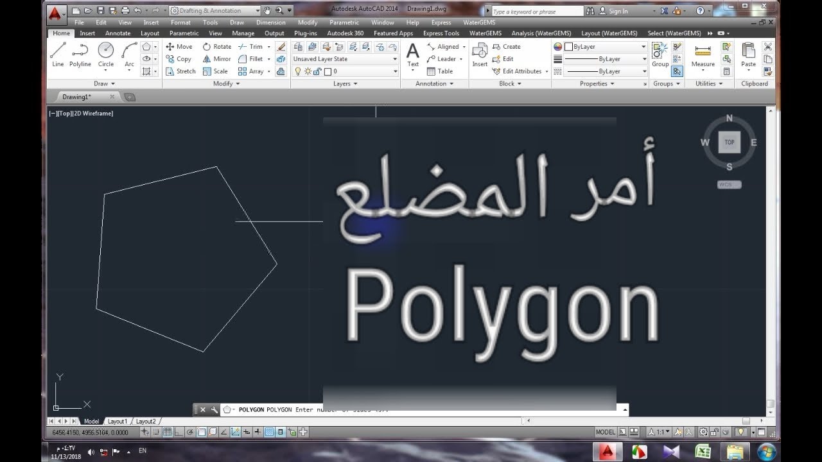Click the Erase tool icon in Modify panel
This screenshot has width=822, height=462.
pos(281,47)
